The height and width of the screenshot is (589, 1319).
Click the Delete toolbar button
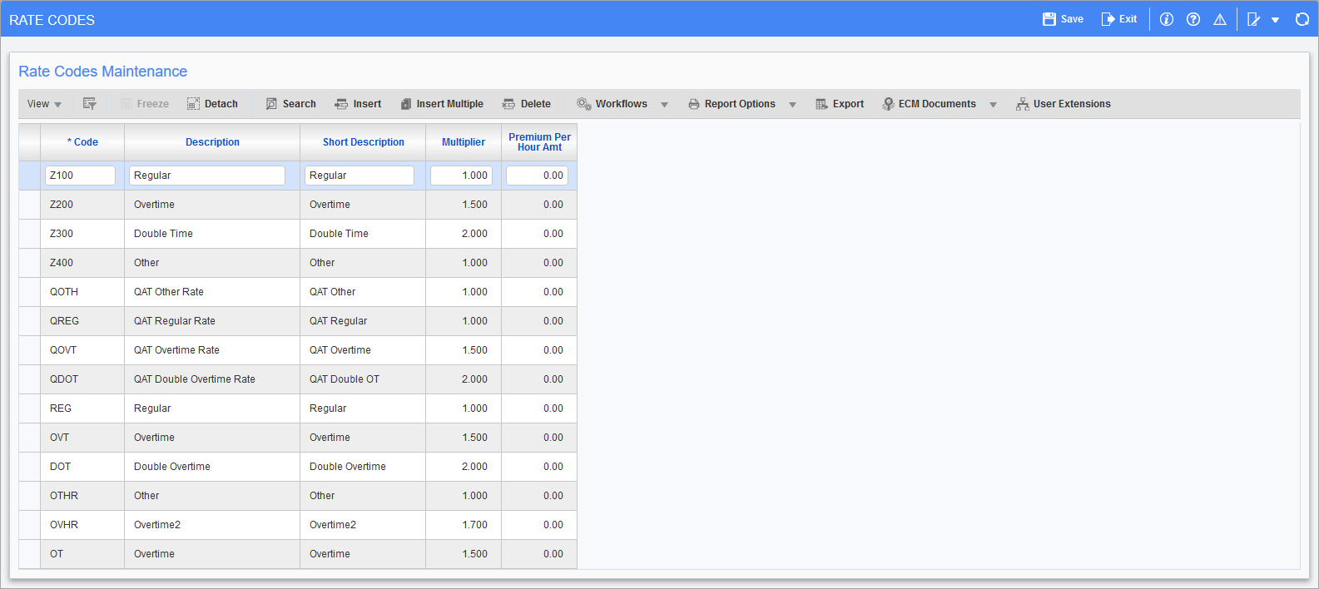[x=526, y=104]
